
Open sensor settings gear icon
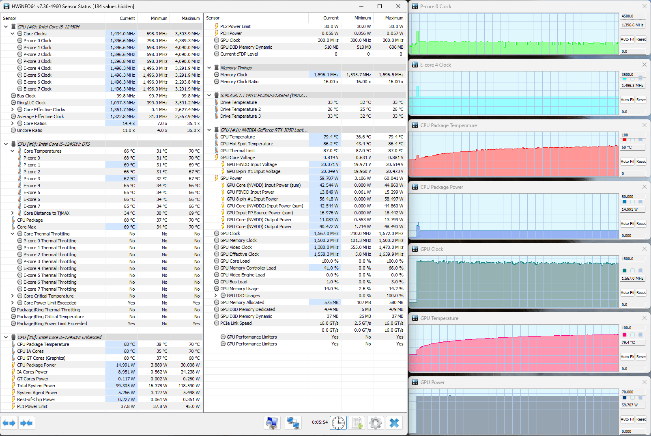(376, 423)
